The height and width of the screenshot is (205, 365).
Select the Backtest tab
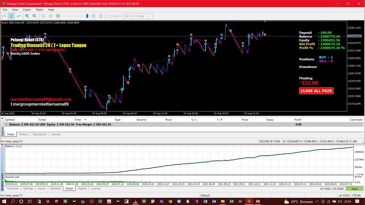tap(56, 188)
